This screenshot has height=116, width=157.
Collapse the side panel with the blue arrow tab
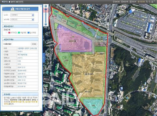(44, 58)
